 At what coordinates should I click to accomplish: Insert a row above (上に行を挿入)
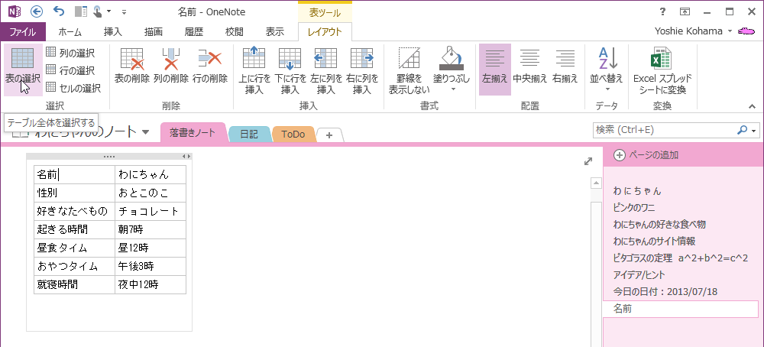254,70
